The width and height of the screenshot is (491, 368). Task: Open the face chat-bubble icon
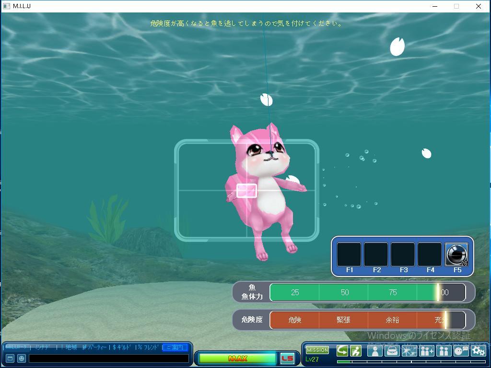pos(461,351)
